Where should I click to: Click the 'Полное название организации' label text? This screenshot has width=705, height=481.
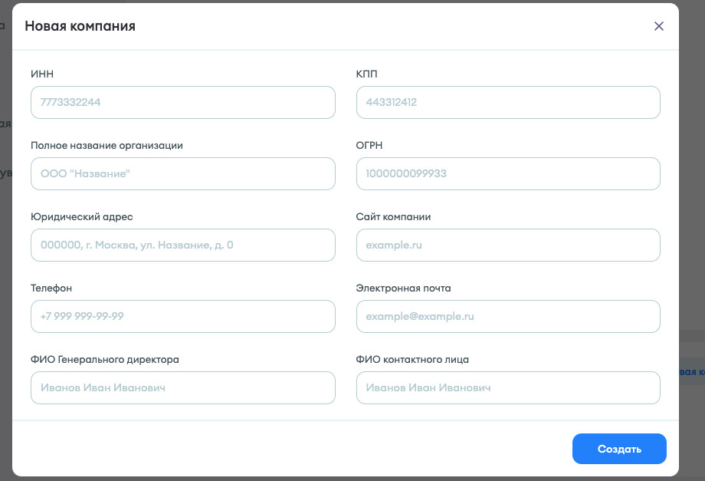[107, 145]
